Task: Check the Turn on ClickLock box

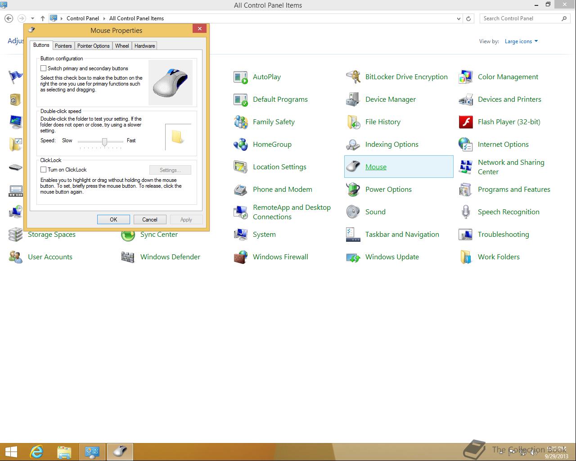Action: [43, 170]
